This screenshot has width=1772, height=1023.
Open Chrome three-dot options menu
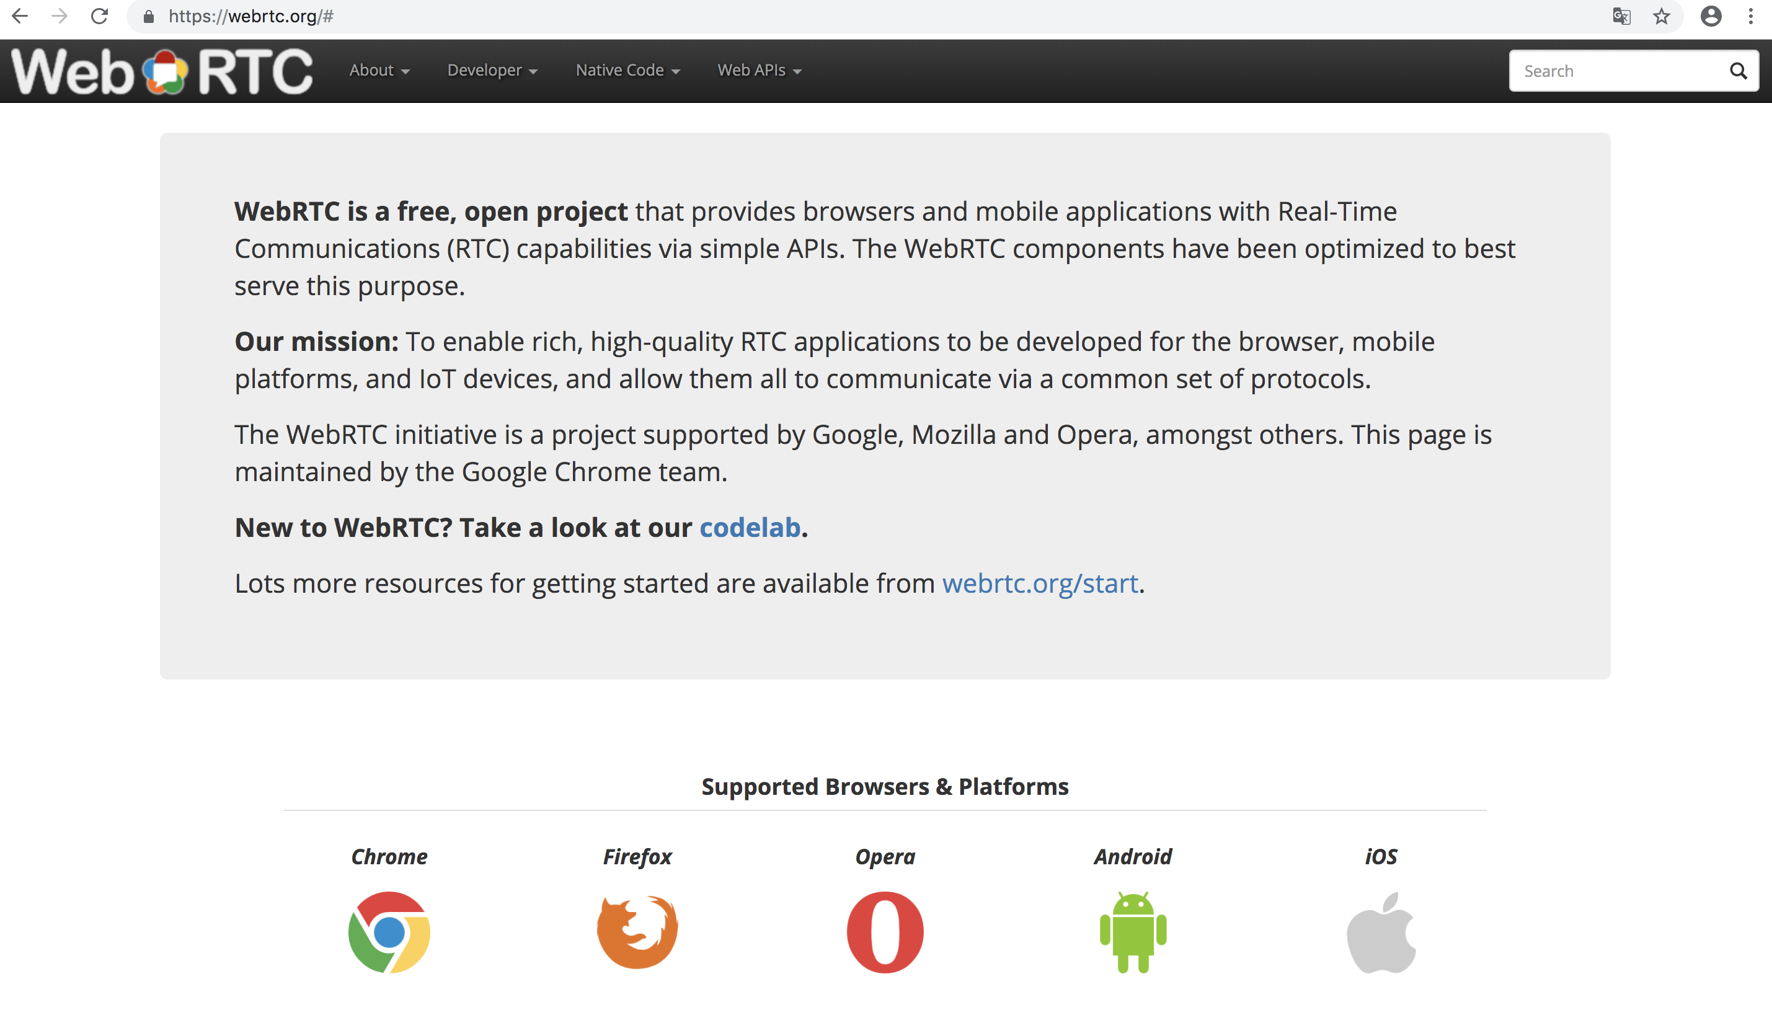1751,16
